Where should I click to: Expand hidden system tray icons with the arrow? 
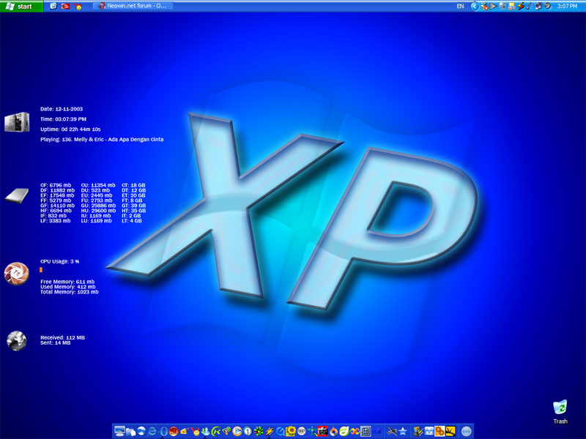pyautogui.click(x=475, y=6)
